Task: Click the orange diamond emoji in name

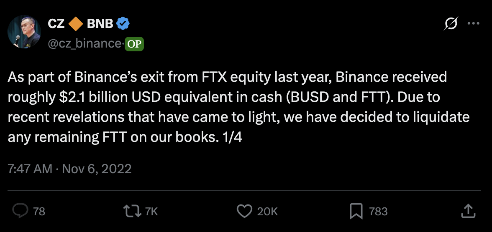Action: [75, 24]
